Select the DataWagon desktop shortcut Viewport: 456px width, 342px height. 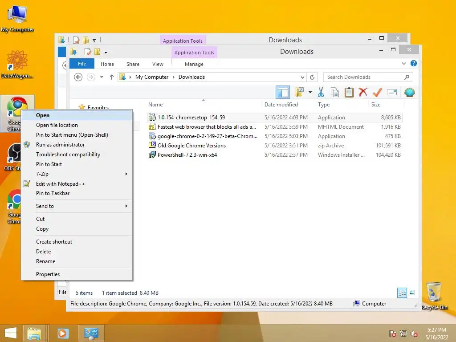tap(17, 64)
